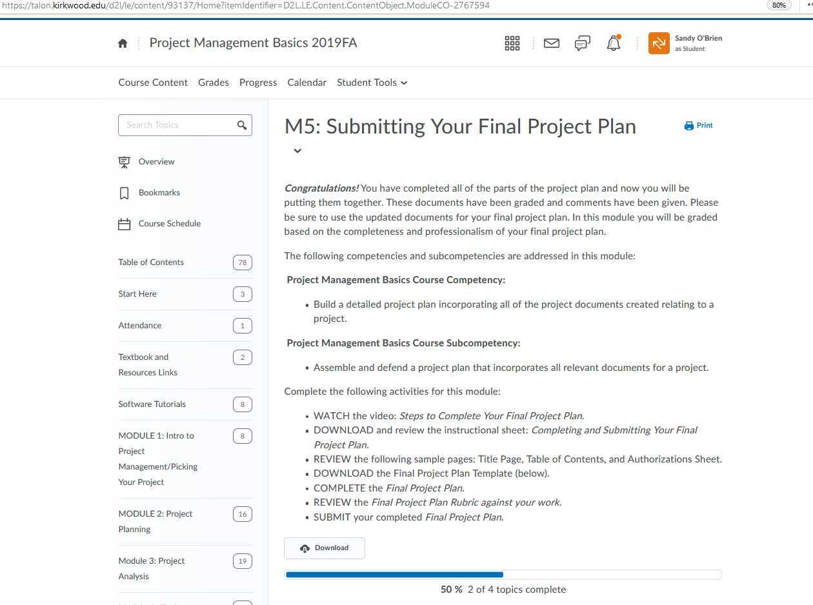Image resolution: width=813 pixels, height=605 pixels.
Task: Click the Print link
Action: click(x=698, y=125)
